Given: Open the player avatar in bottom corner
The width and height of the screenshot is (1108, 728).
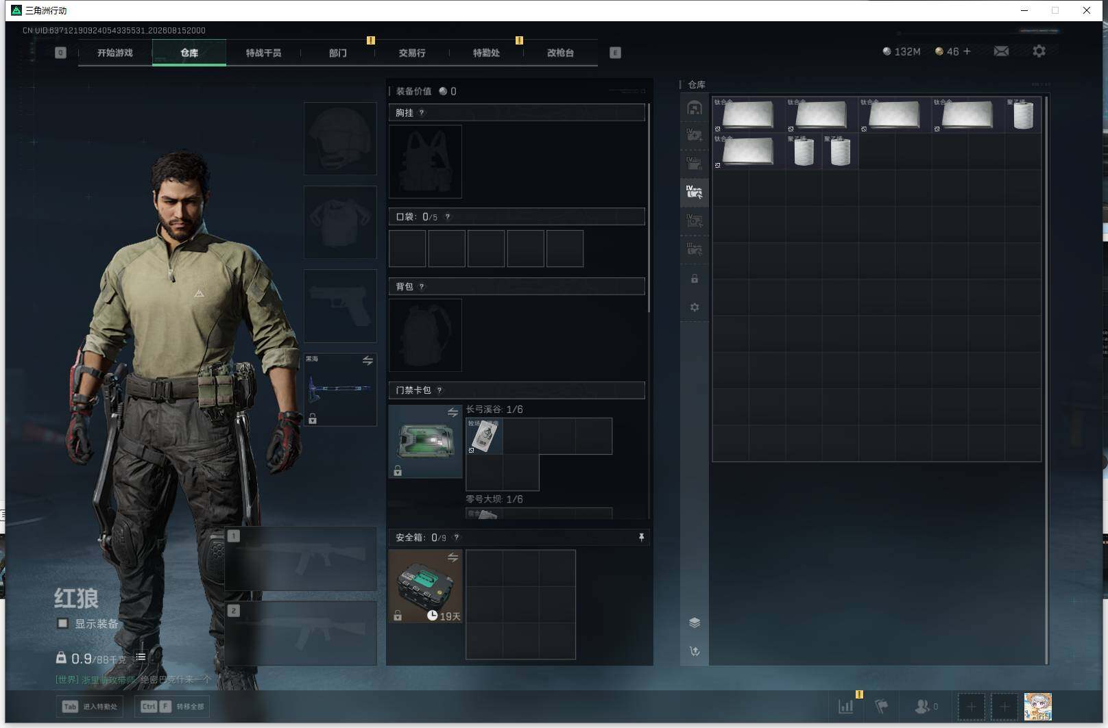Looking at the screenshot, I should pyautogui.click(x=1038, y=707).
